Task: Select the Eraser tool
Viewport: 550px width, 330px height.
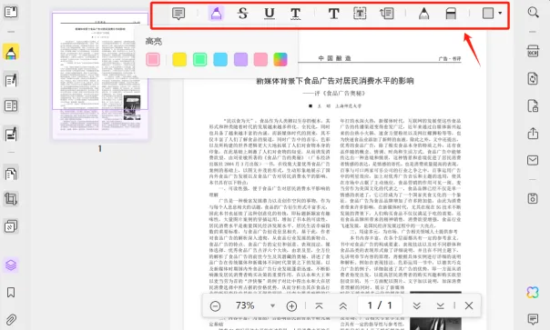Action: click(x=451, y=14)
